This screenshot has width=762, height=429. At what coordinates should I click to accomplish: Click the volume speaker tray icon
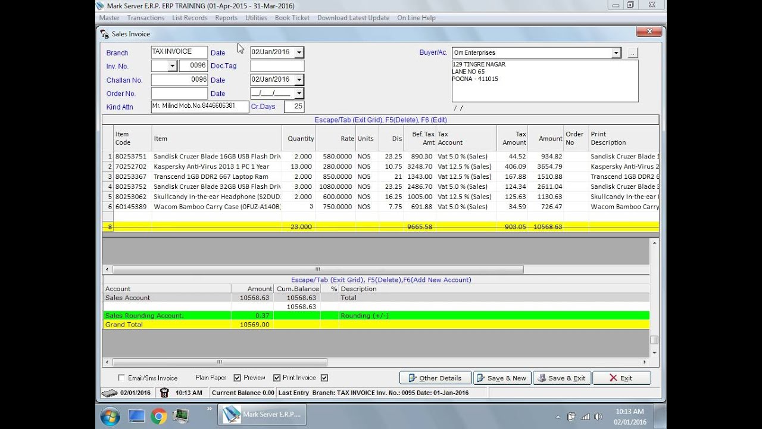click(598, 416)
